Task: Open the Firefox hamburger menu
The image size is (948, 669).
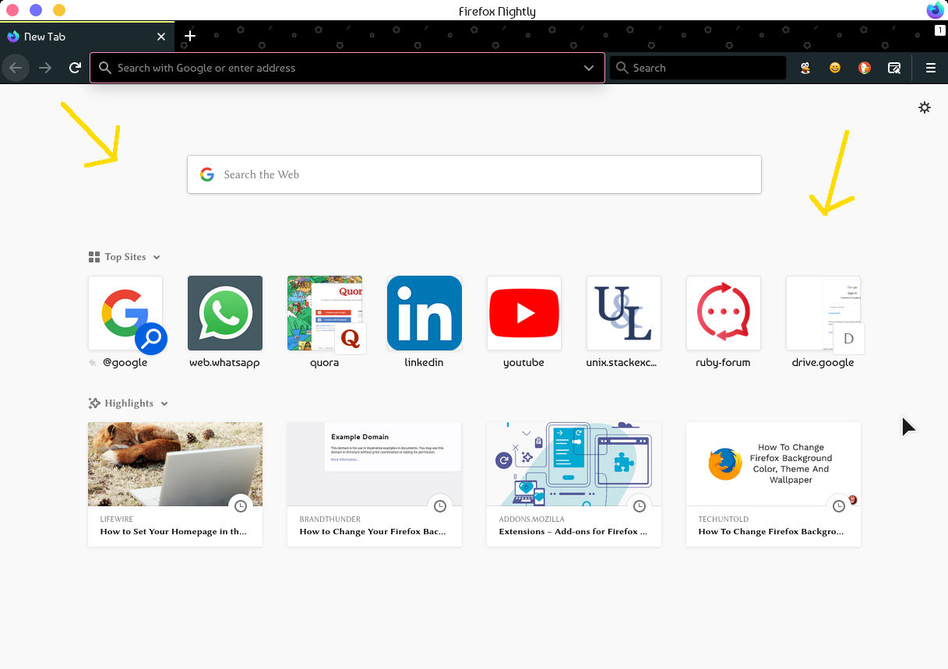Action: [930, 68]
